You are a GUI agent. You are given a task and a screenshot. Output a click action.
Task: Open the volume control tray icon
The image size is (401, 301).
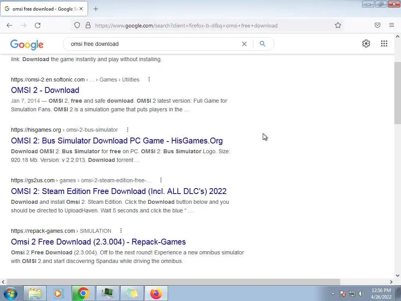coord(361,294)
